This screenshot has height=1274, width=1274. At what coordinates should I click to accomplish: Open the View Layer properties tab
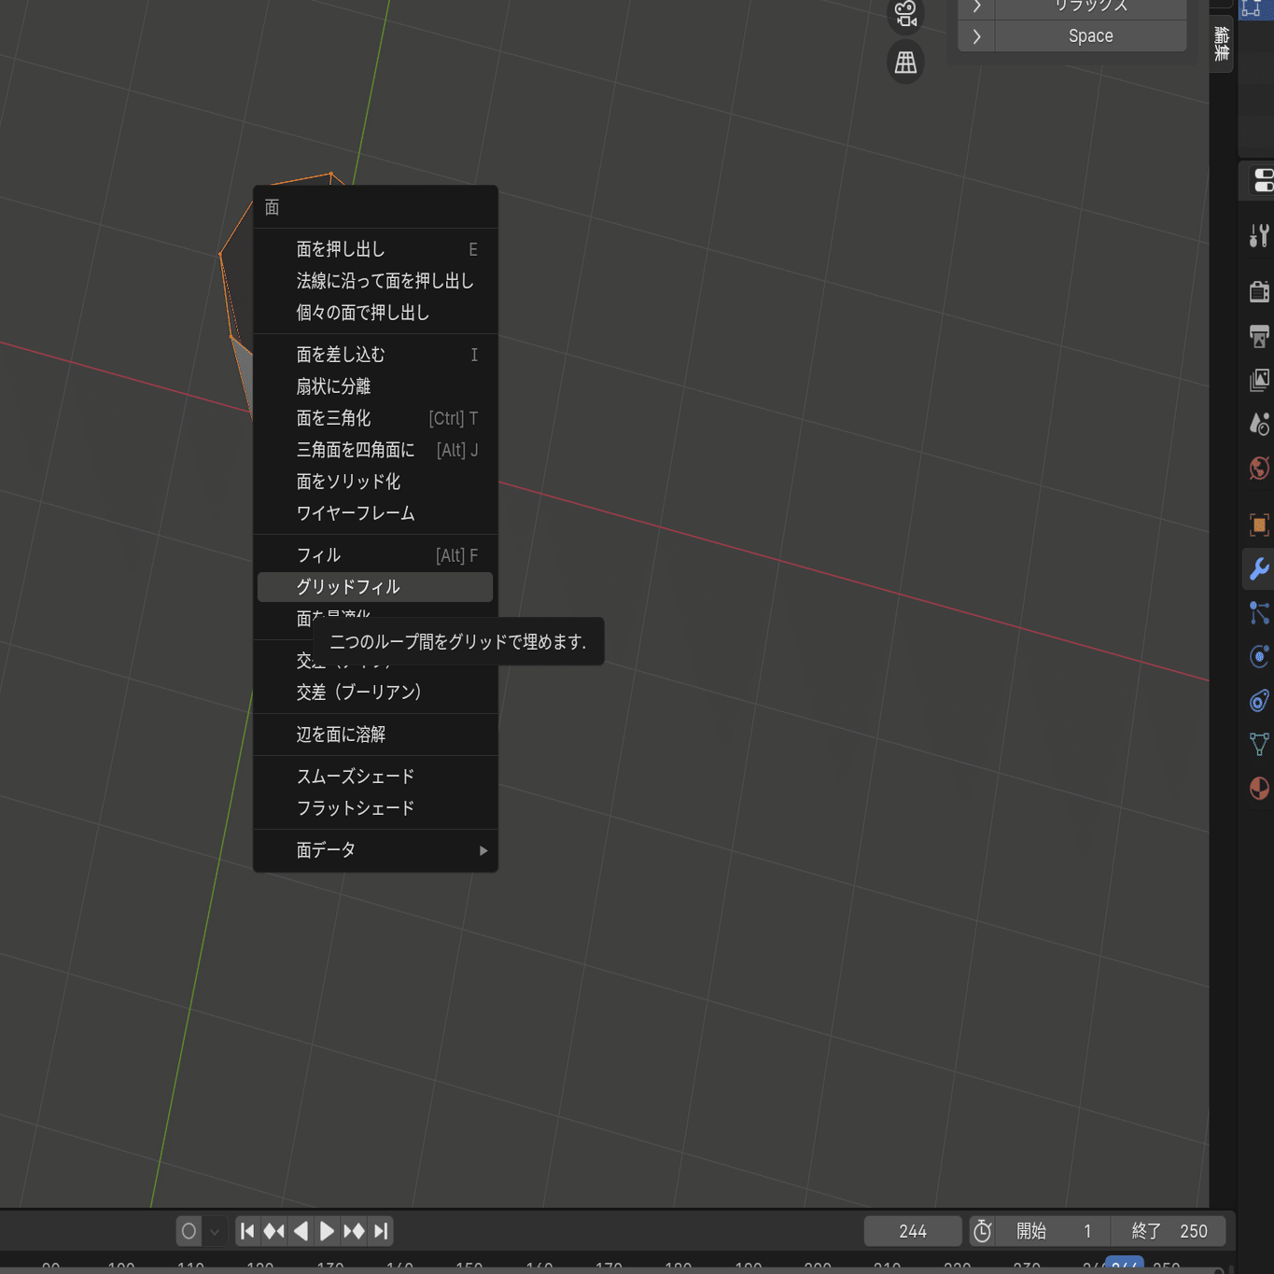1259,380
